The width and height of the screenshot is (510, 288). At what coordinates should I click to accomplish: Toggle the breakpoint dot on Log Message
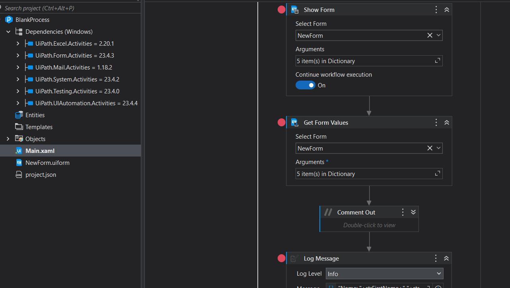click(281, 259)
